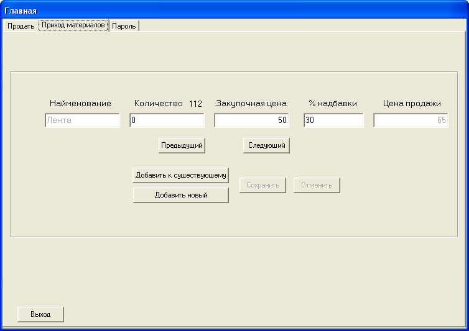Click the Цена продажи field showing 65
Viewport: 469px width, 331px height.
(x=411, y=120)
